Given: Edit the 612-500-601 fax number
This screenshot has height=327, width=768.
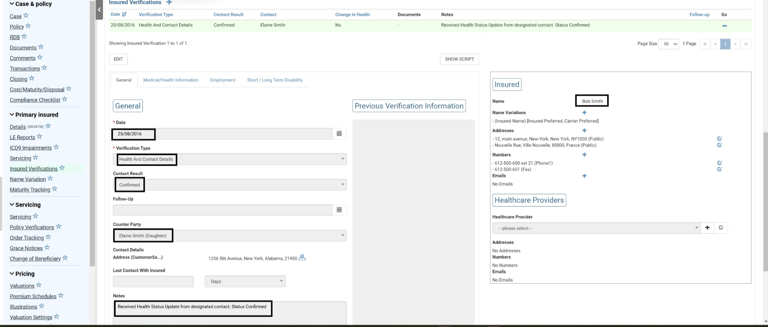Looking at the screenshot, I should (x=719, y=169).
